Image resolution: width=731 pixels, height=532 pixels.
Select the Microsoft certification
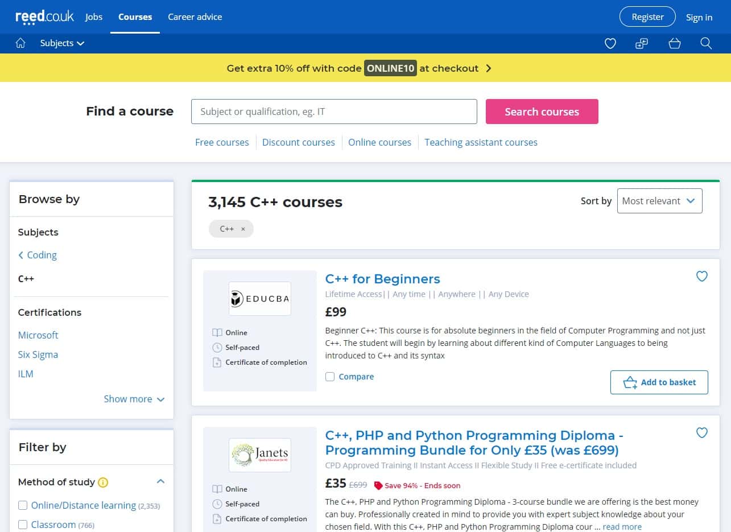click(x=38, y=335)
